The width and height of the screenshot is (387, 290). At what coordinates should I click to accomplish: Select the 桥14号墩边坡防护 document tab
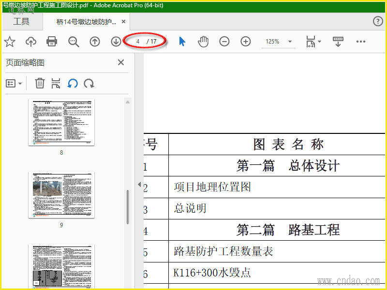tap(86, 22)
